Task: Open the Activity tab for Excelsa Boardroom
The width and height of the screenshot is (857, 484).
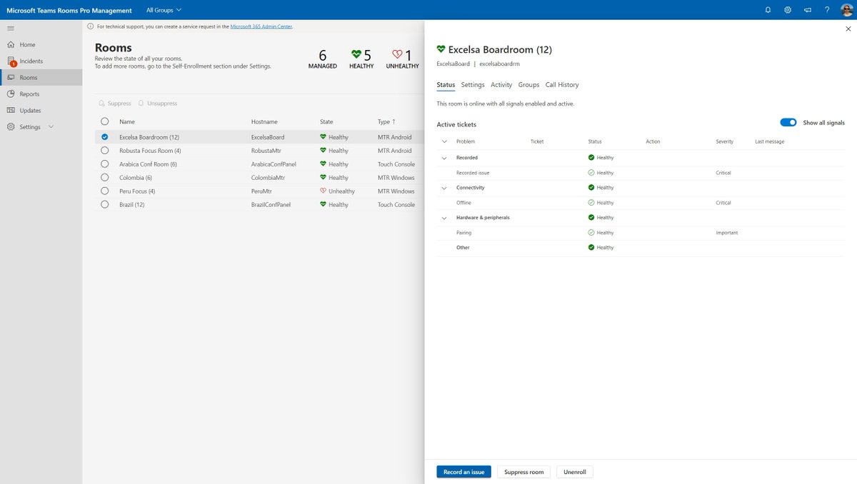Action: (x=501, y=84)
